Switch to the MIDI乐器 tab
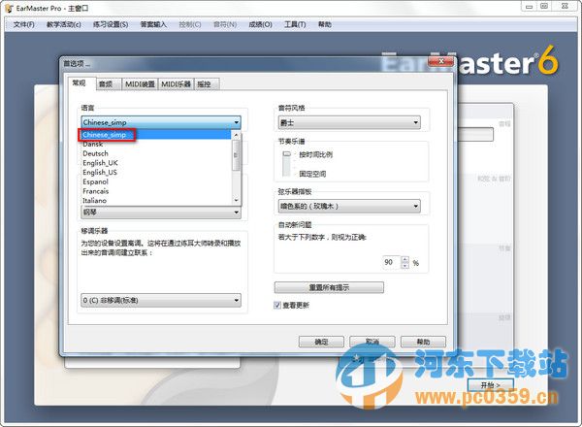This screenshot has width=582, height=427. pos(176,84)
